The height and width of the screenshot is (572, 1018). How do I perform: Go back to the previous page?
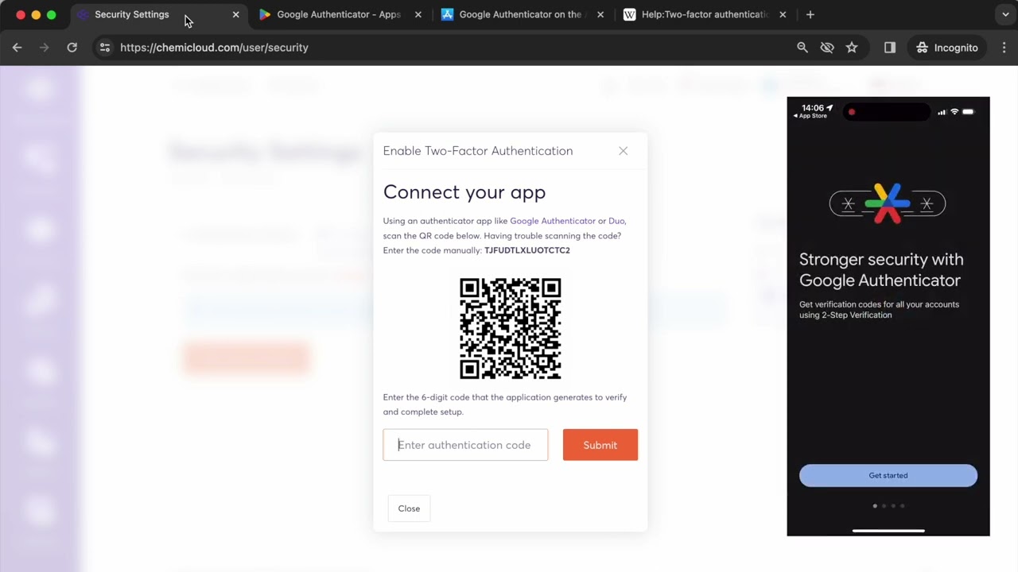(17, 48)
